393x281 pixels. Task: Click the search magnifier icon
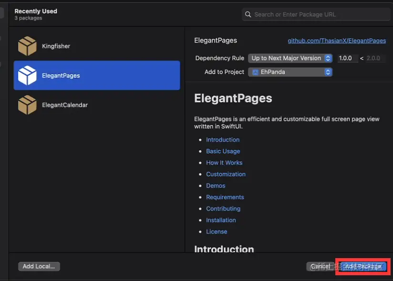tap(248, 14)
